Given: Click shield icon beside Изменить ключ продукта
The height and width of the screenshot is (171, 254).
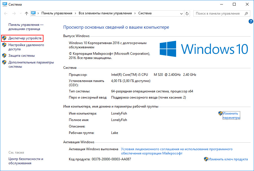Looking at the screenshot, I should pyautogui.click(x=206, y=159).
